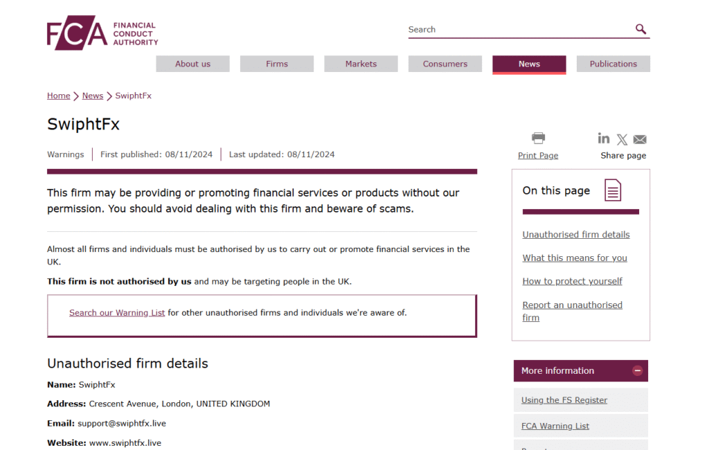The image size is (709, 450).
Task: Select the Publications menu item
Action: [613, 64]
